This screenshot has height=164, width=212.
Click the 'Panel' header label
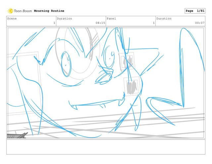tap(111, 19)
